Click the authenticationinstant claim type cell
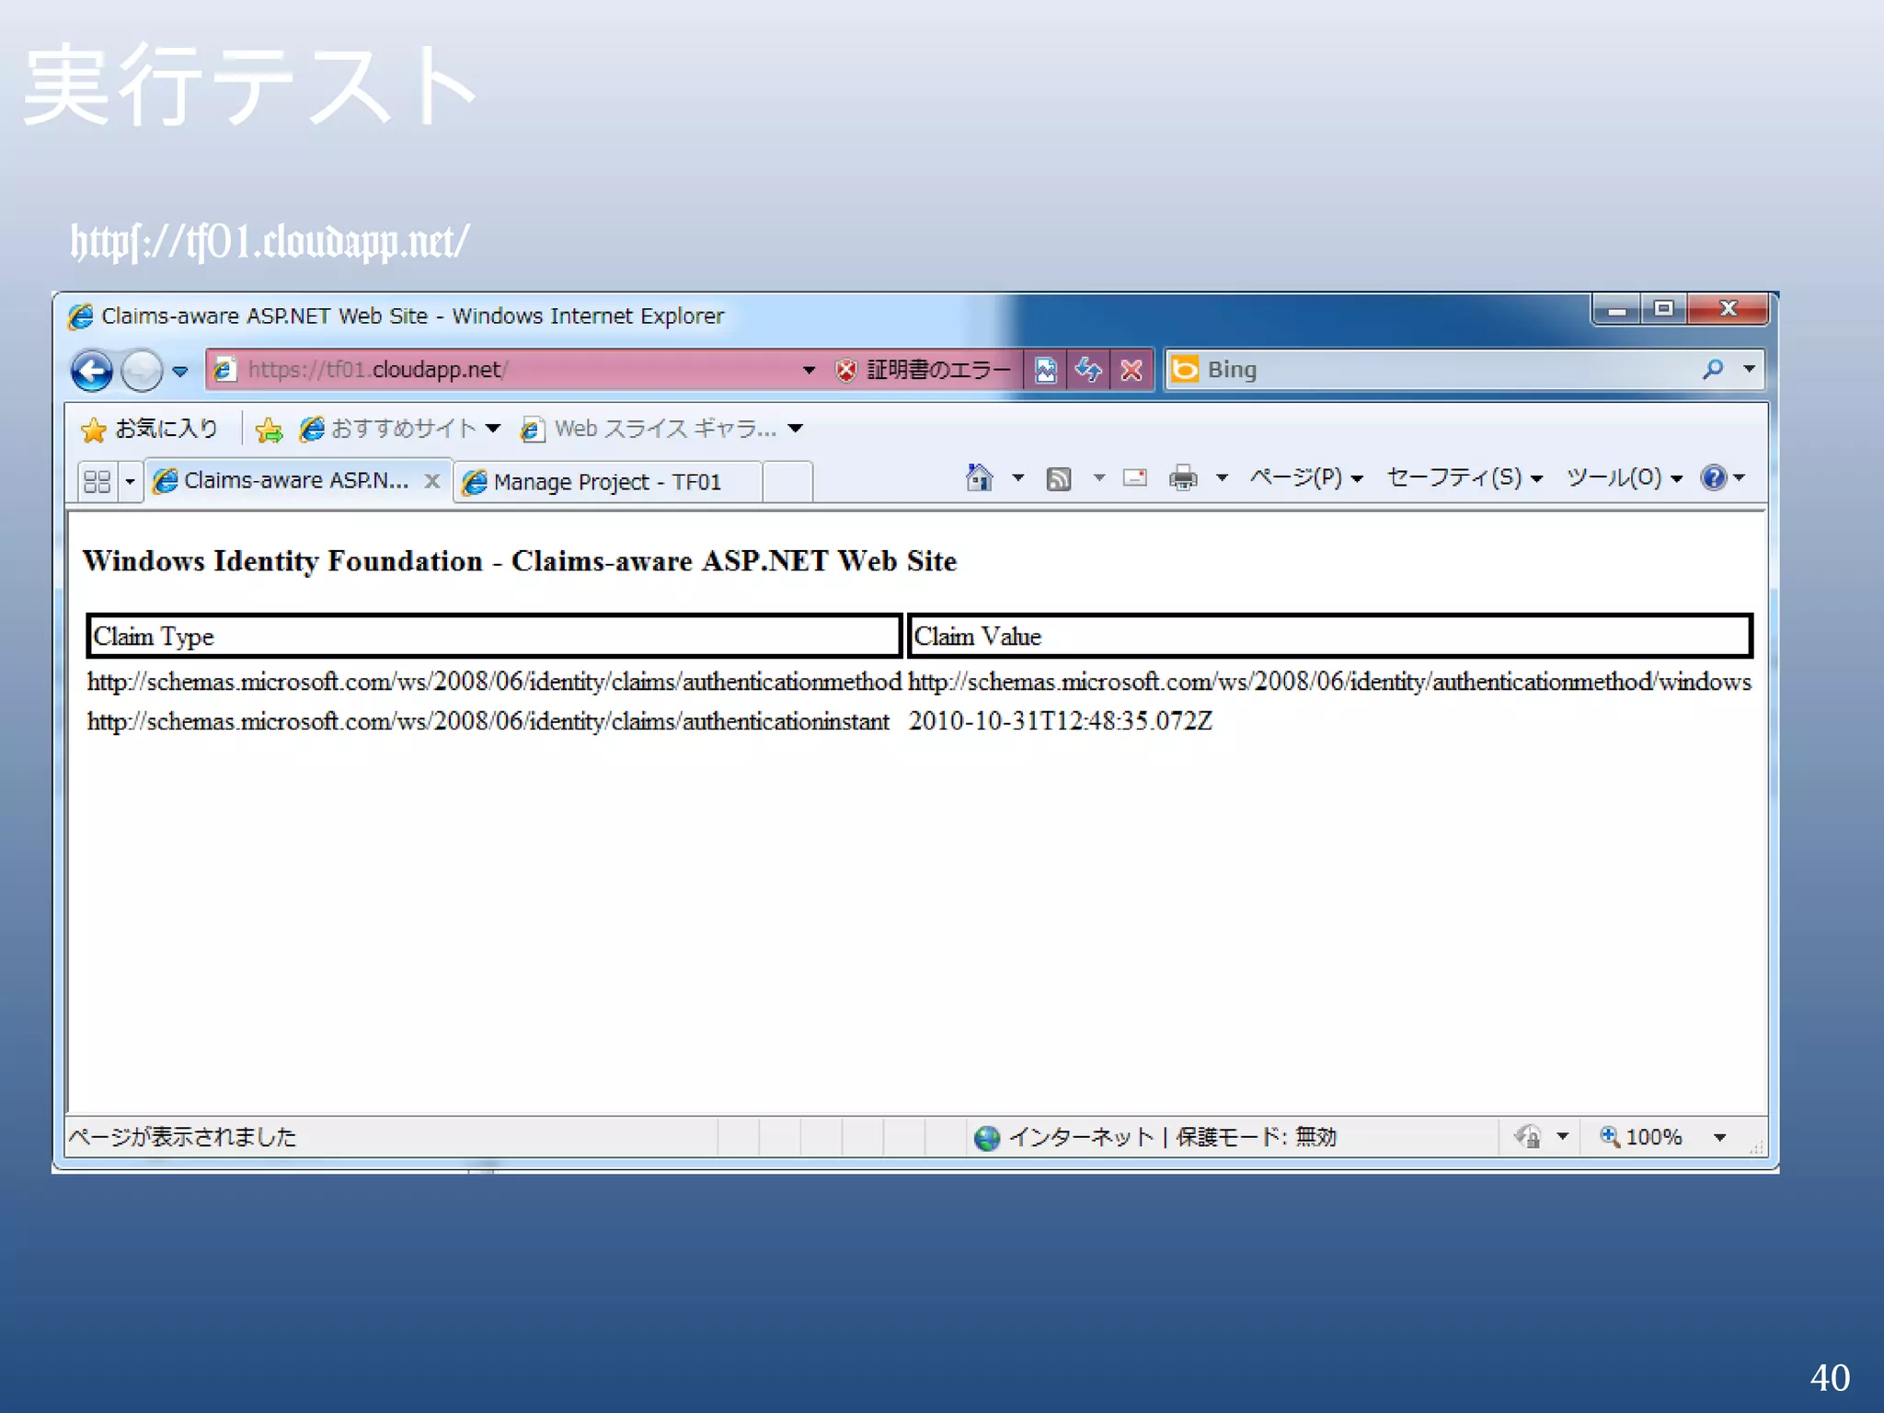Screen dimensions: 1884x1413 coord(488,721)
